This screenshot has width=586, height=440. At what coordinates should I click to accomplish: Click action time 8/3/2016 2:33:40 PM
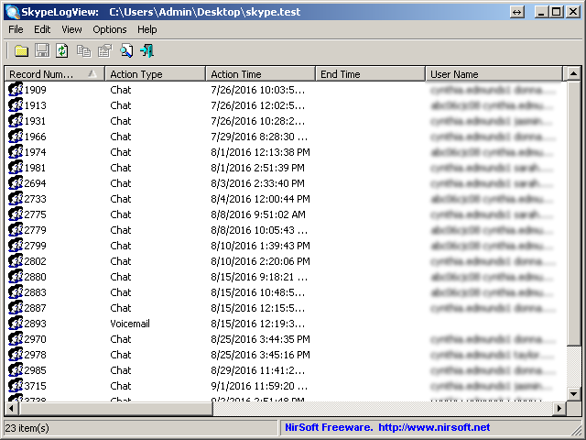click(x=258, y=183)
